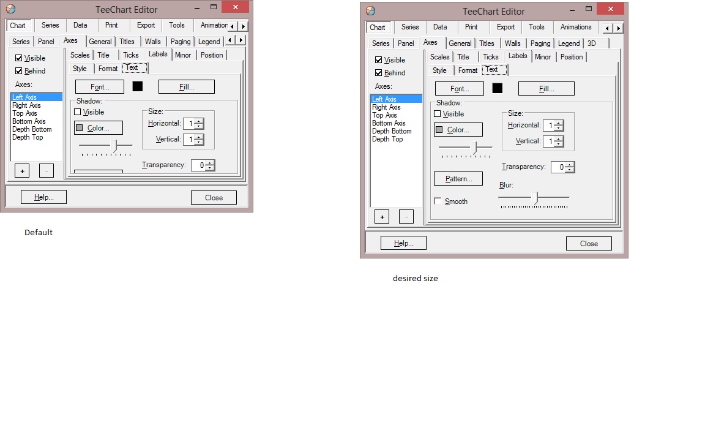Viewport: 705px width, 441px height.
Task: Click the top tab-scroll right arrow in the left window
Action: (243, 26)
